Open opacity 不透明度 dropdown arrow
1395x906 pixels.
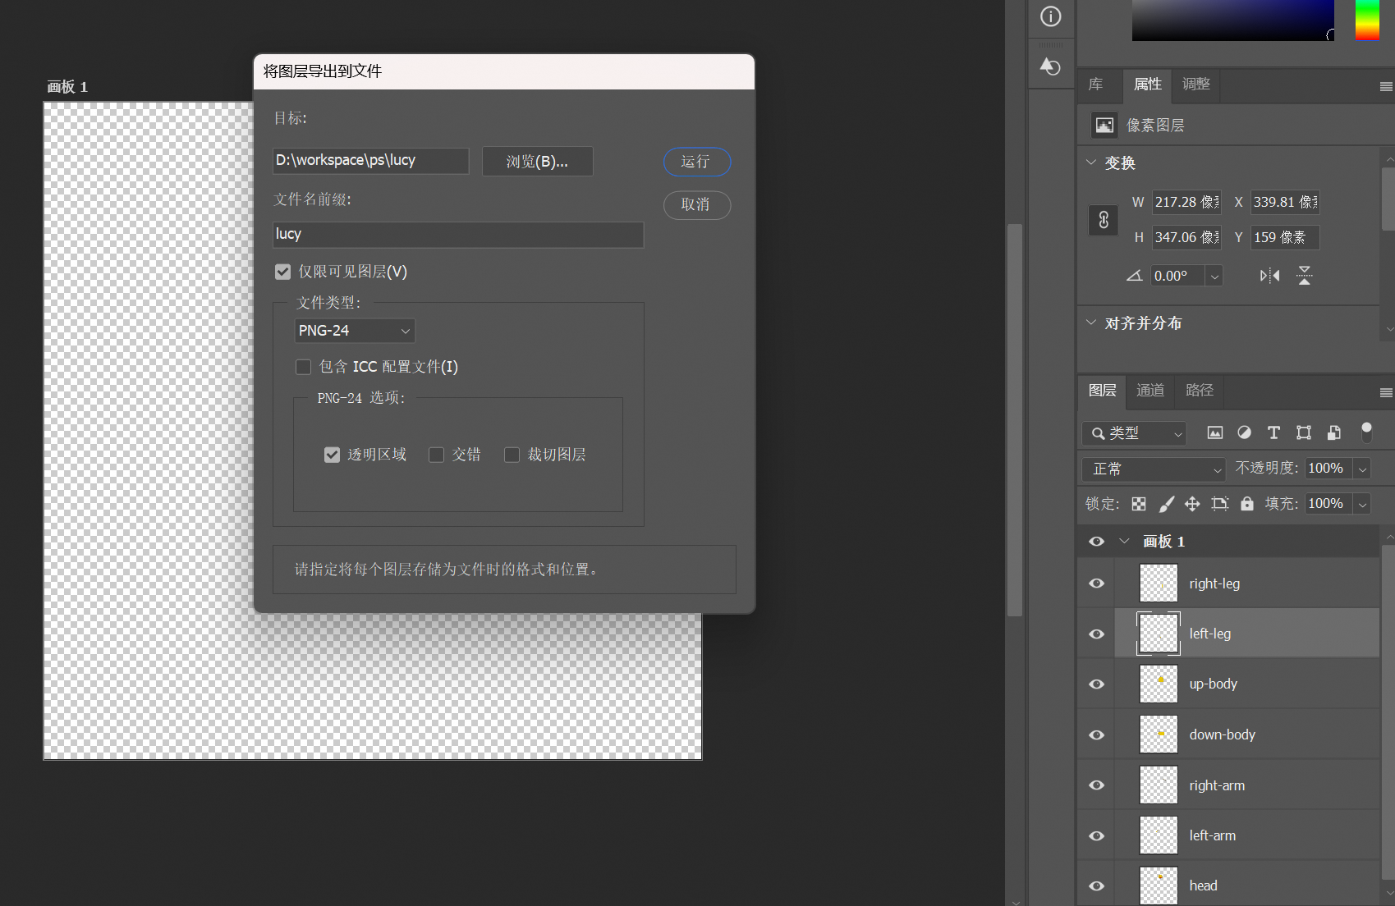tap(1362, 469)
